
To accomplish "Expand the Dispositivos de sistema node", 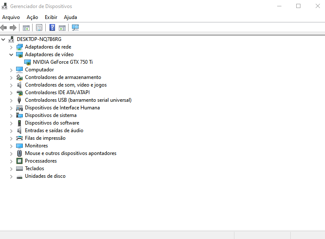I will [11, 116].
